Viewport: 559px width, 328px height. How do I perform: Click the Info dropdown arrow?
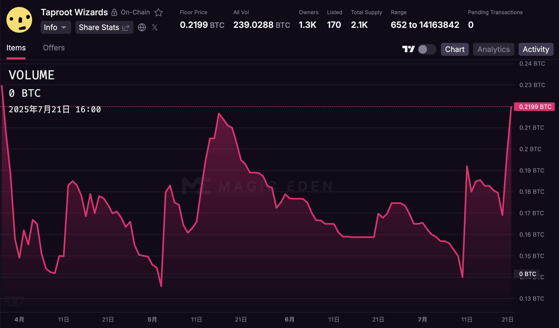(64, 27)
